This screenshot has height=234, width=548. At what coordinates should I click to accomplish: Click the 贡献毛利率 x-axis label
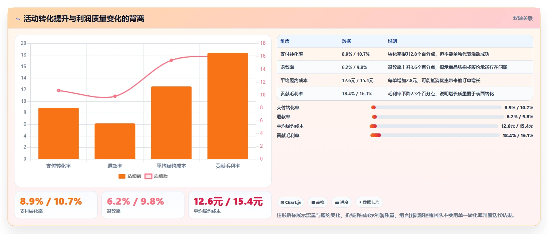228,166
